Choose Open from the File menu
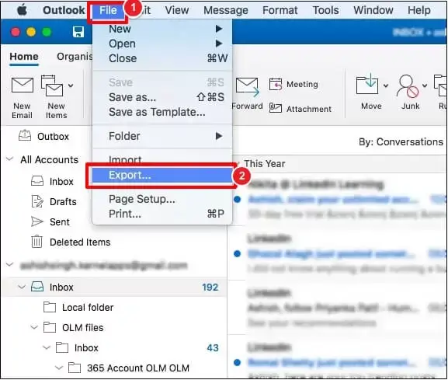Screen dimensions: 448x380 tap(162, 44)
